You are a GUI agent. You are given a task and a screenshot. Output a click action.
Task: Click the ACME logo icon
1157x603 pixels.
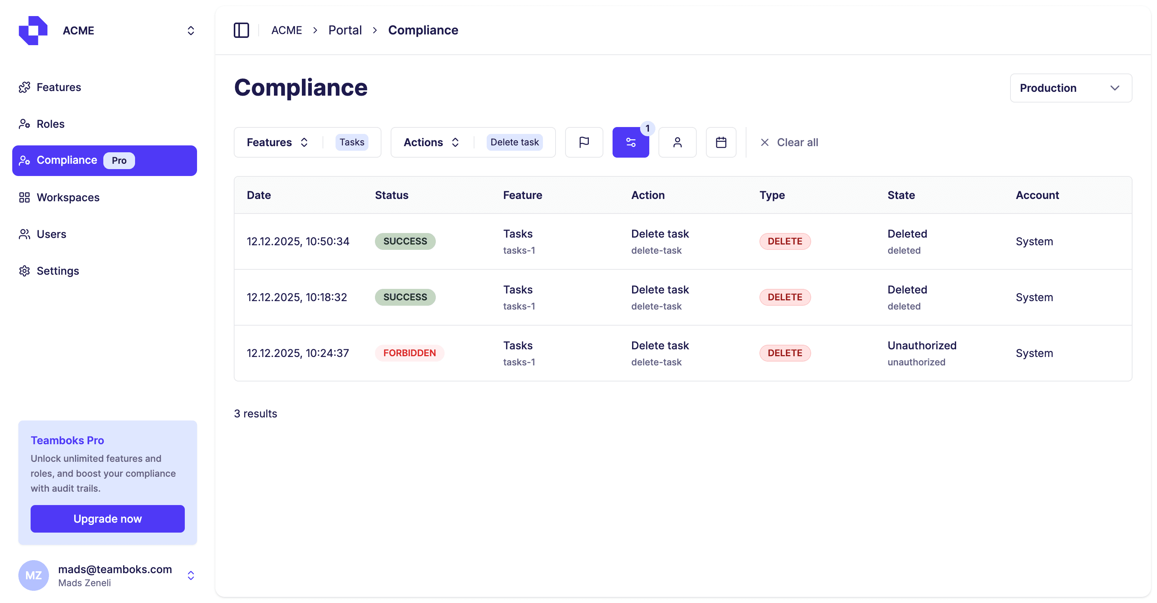33,31
